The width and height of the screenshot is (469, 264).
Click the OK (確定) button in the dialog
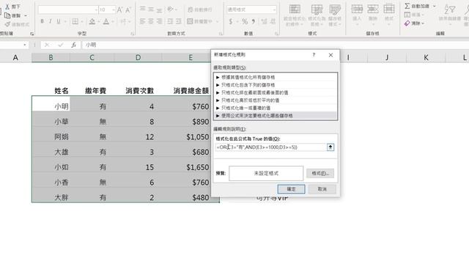click(292, 189)
